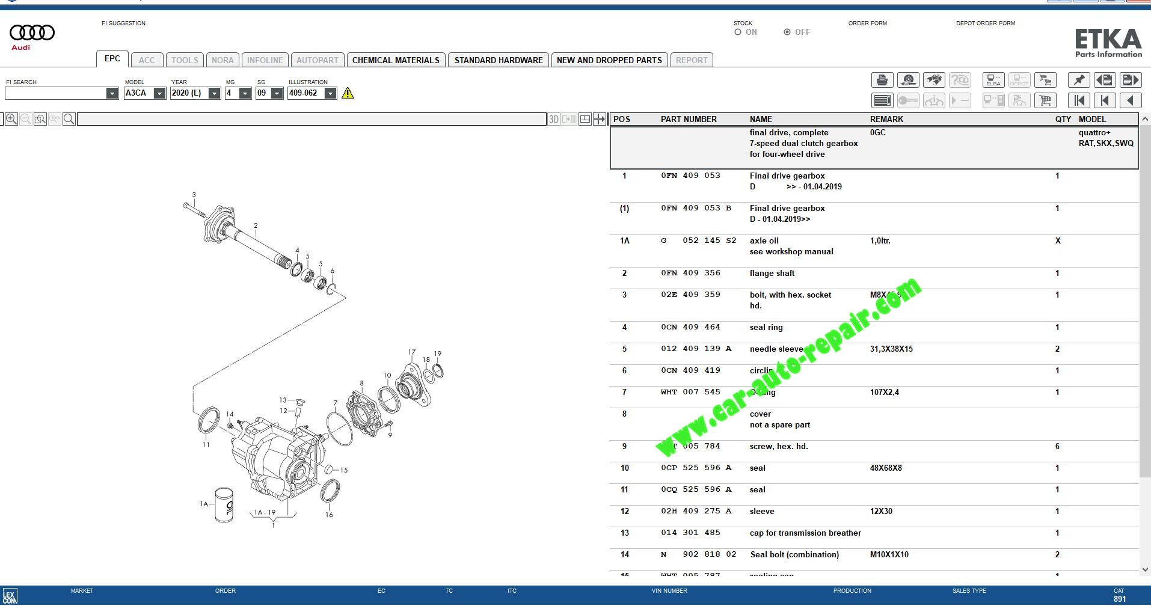Switch to the ACC tab

(x=147, y=60)
